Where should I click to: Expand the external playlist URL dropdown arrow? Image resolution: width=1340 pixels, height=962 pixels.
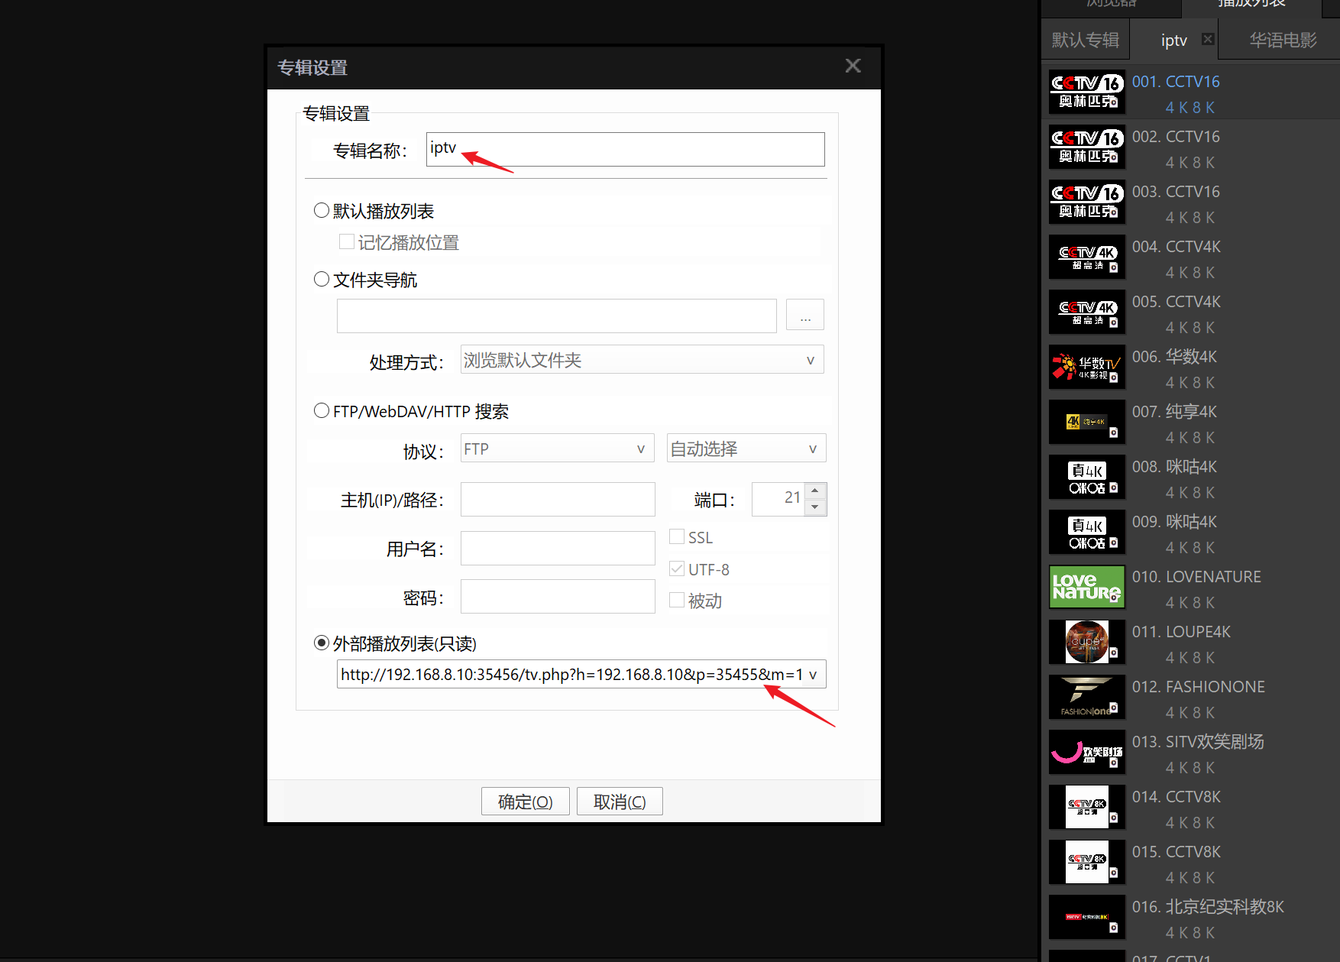tap(813, 675)
